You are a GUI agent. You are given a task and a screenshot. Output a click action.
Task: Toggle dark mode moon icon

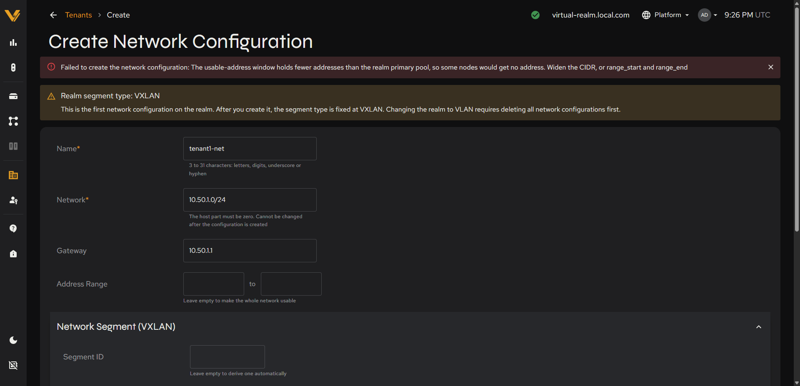tap(13, 340)
